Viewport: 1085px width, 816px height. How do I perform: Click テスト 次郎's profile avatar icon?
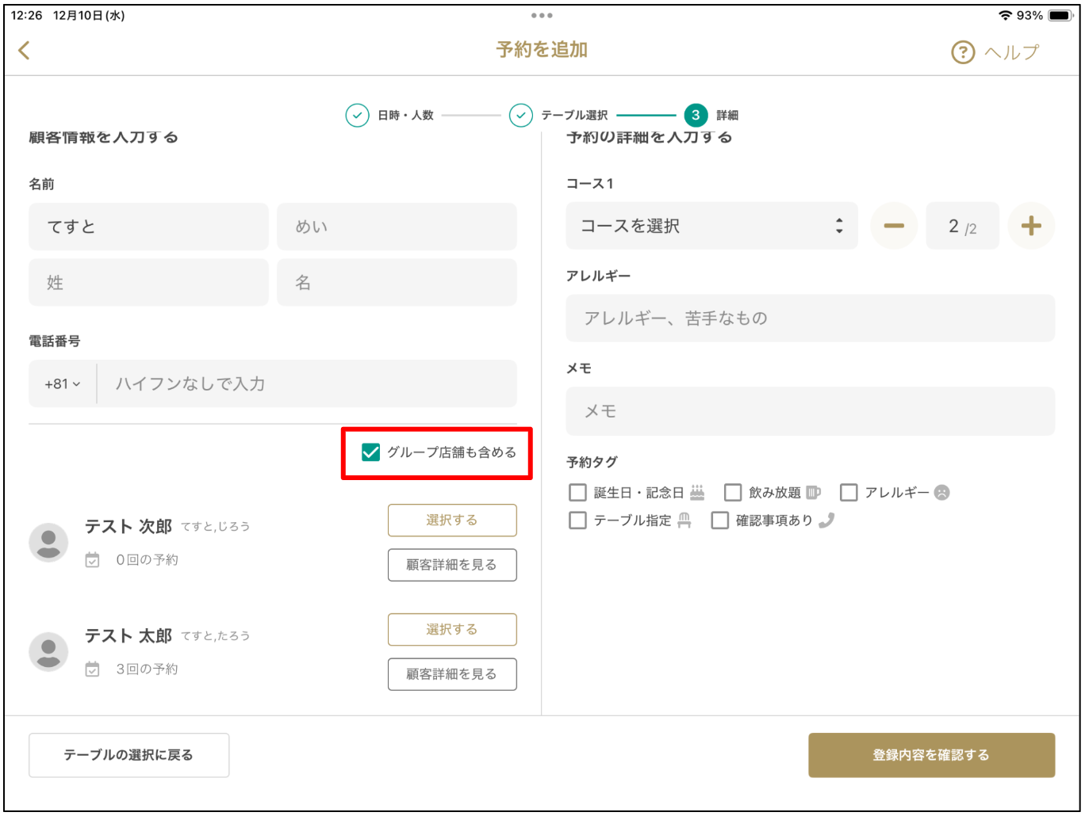pos(48,542)
